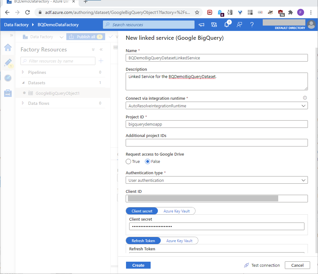Set Google Drive access to False
The height and width of the screenshot is (274, 318).
click(x=148, y=162)
